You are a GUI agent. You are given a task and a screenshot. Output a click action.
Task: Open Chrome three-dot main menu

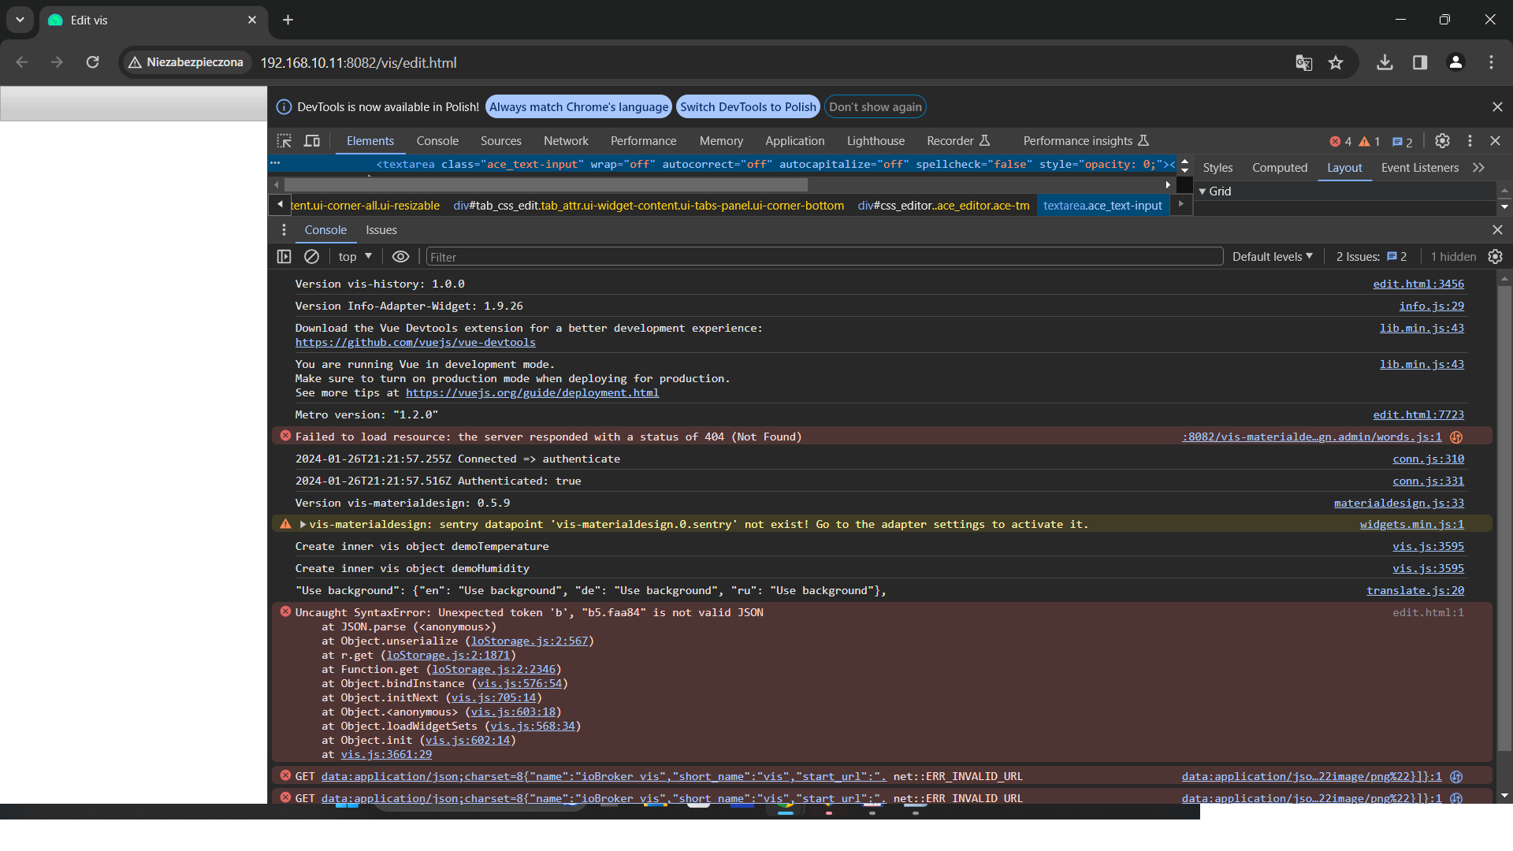point(1491,63)
